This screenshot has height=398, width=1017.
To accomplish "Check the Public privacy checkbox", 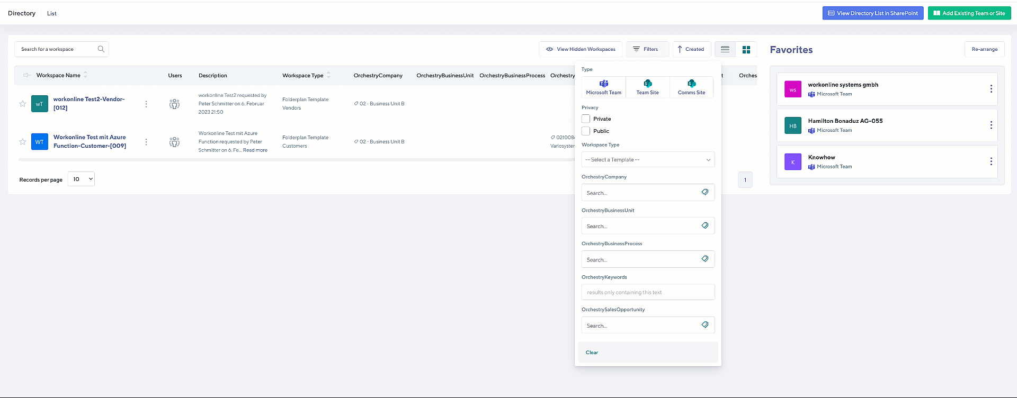I will pyautogui.click(x=586, y=131).
